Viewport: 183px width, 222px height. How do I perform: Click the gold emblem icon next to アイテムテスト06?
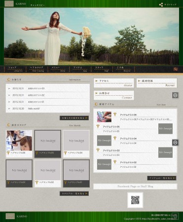pyautogui.click(x=115, y=114)
